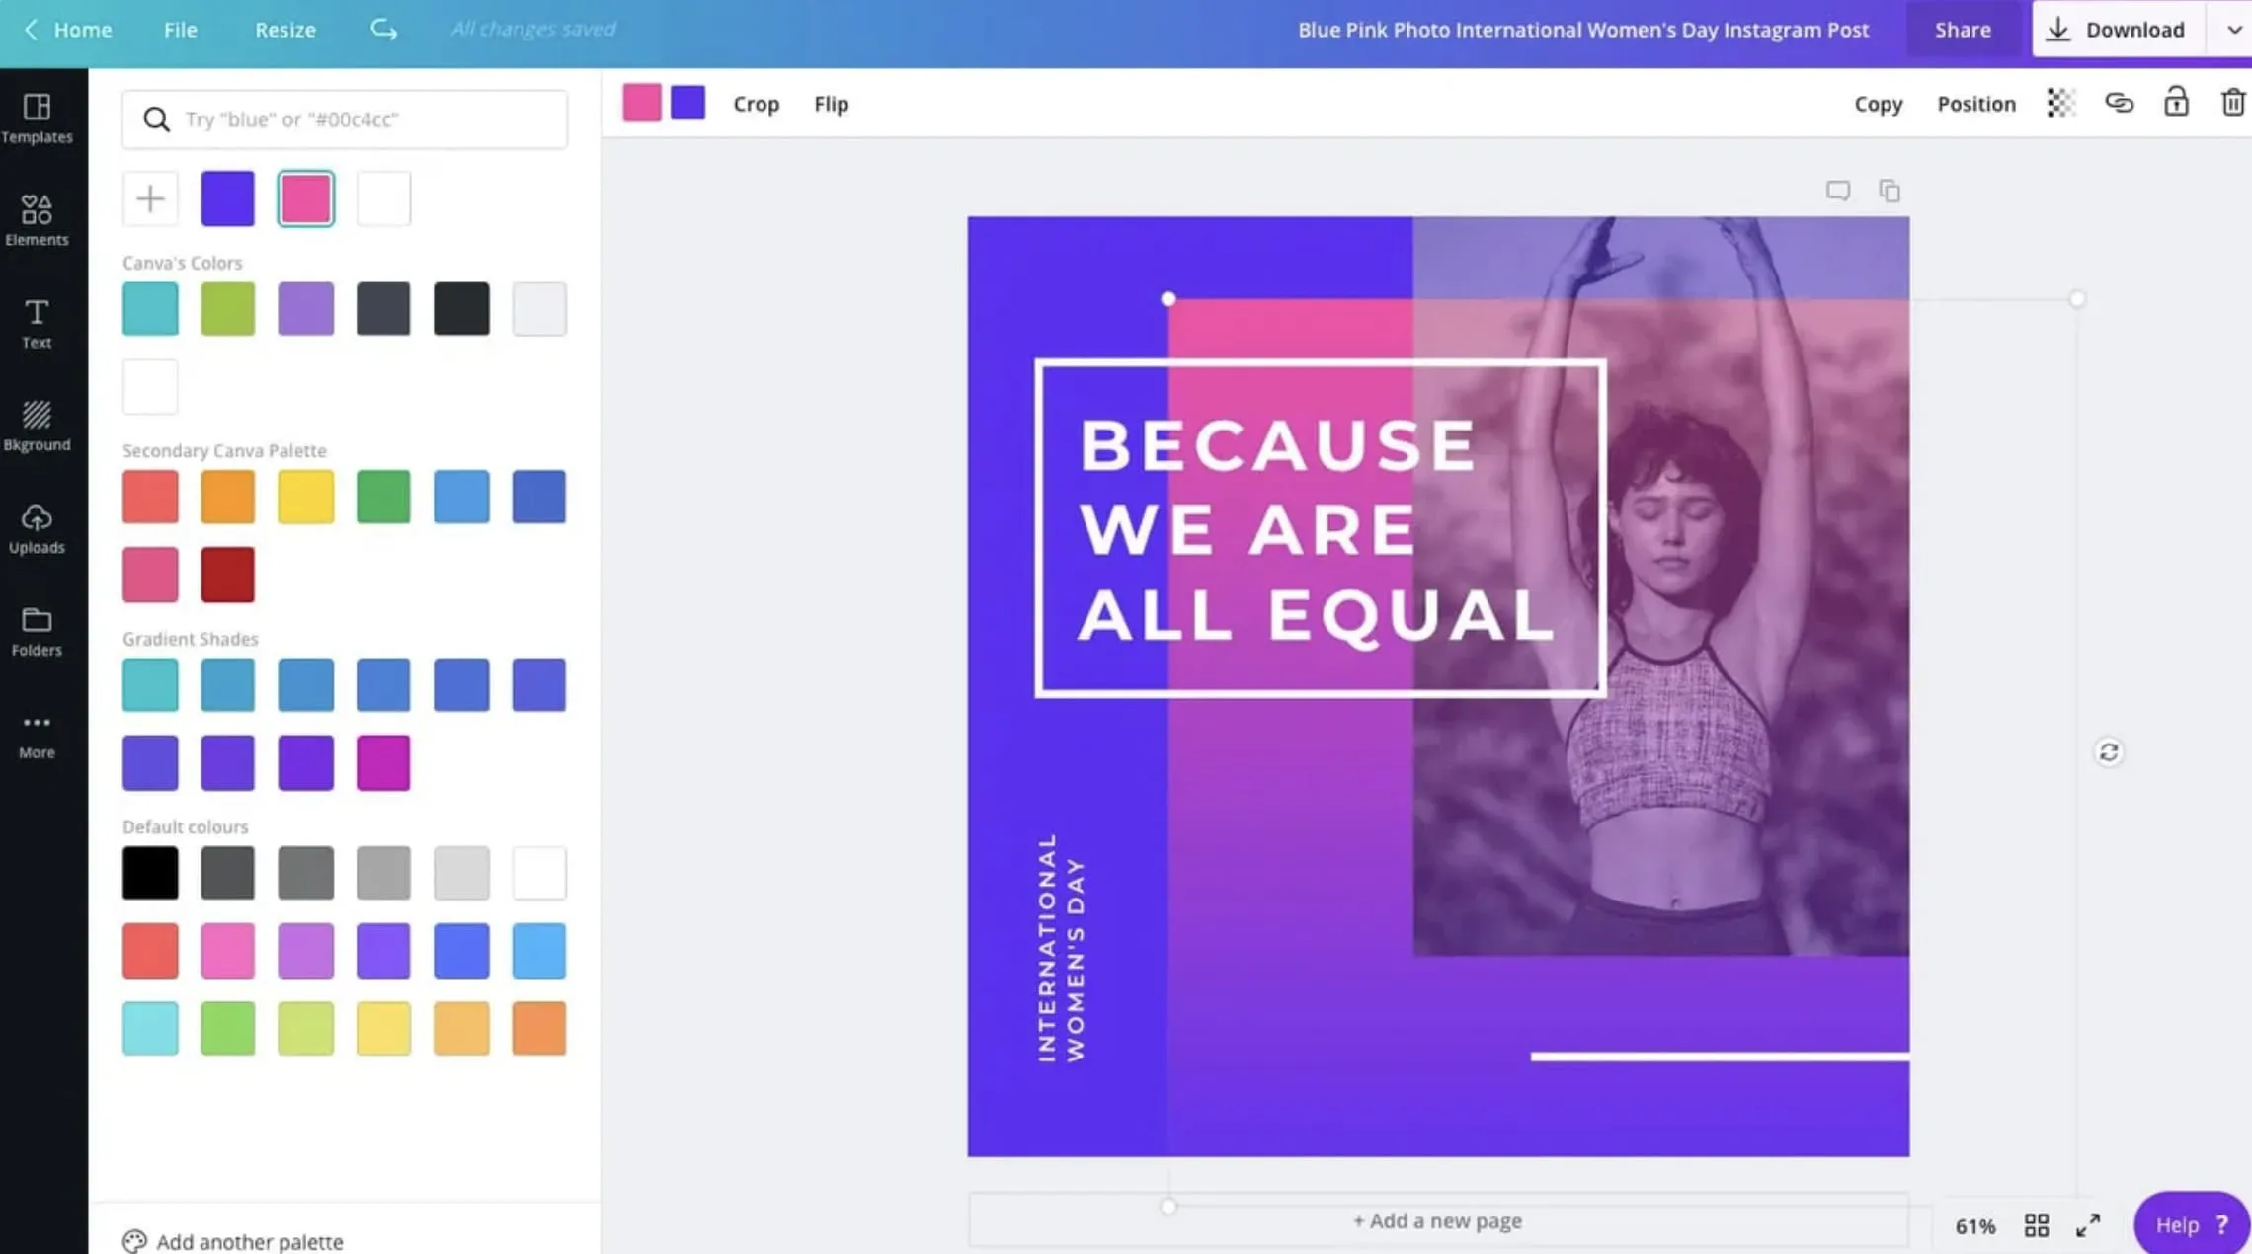Click the Copy element button

click(1877, 102)
